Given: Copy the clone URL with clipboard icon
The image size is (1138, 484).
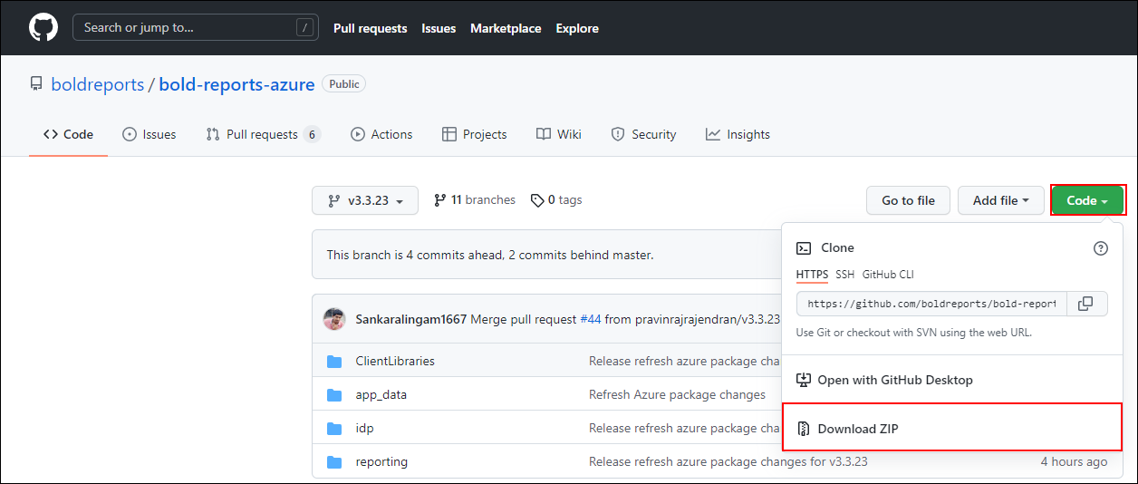Looking at the screenshot, I should coord(1086,304).
